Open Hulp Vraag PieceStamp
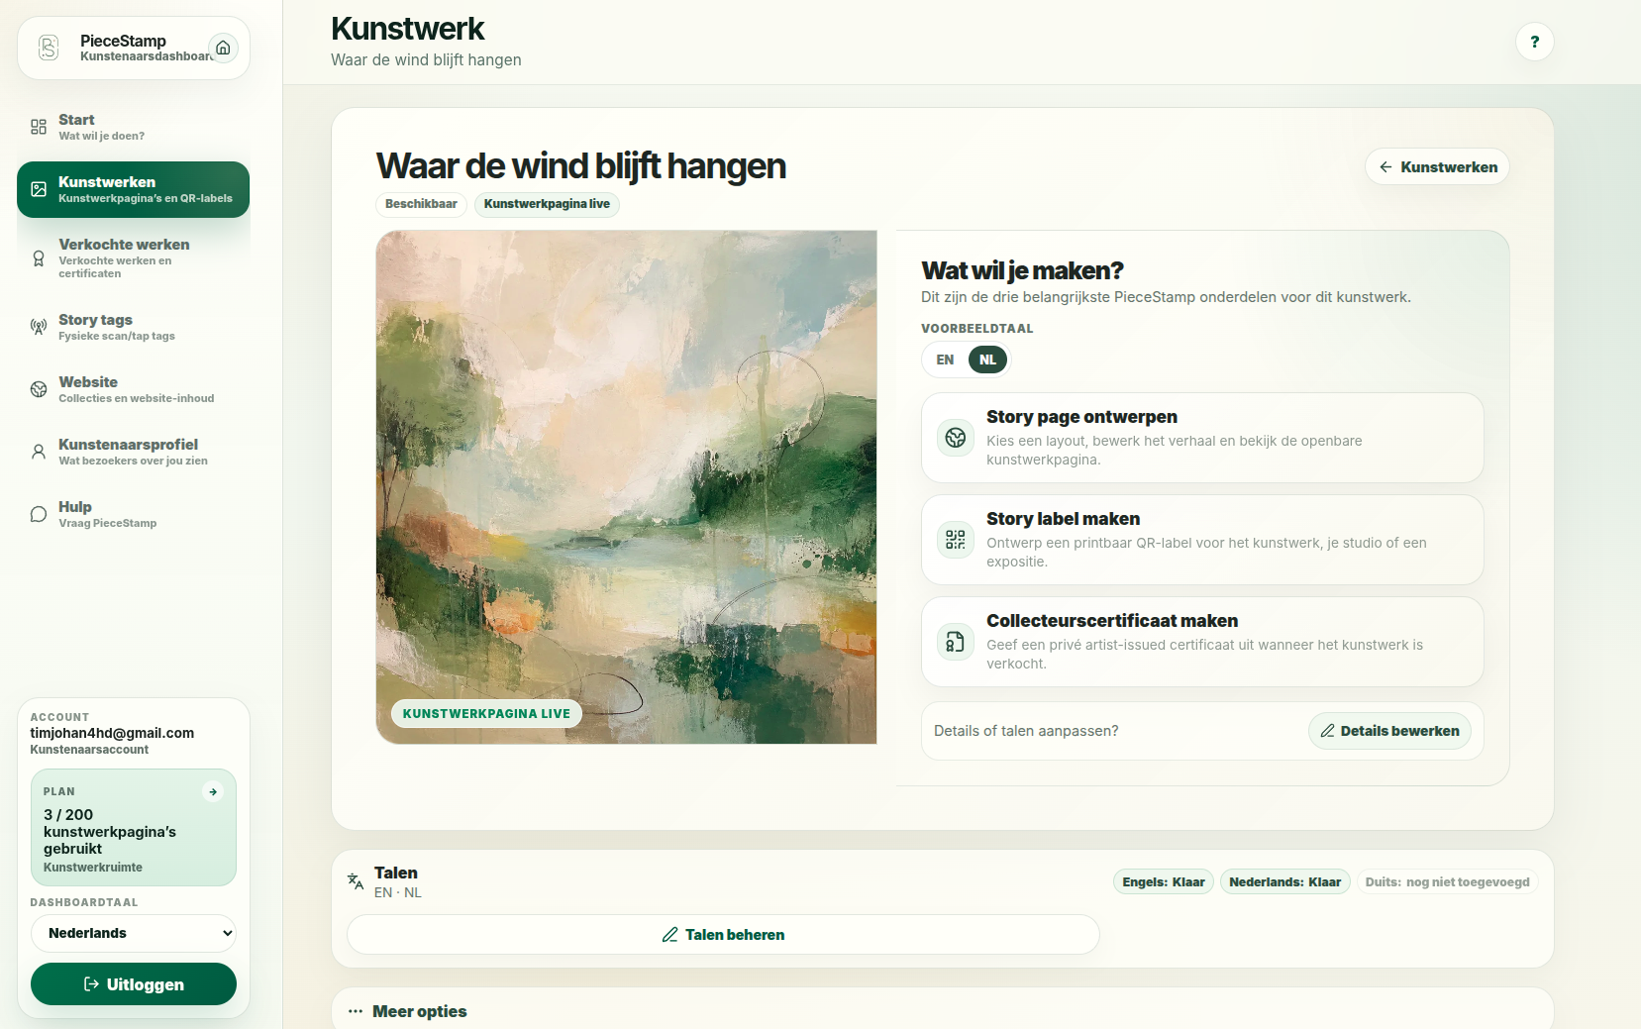 click(x=133, y=514)
